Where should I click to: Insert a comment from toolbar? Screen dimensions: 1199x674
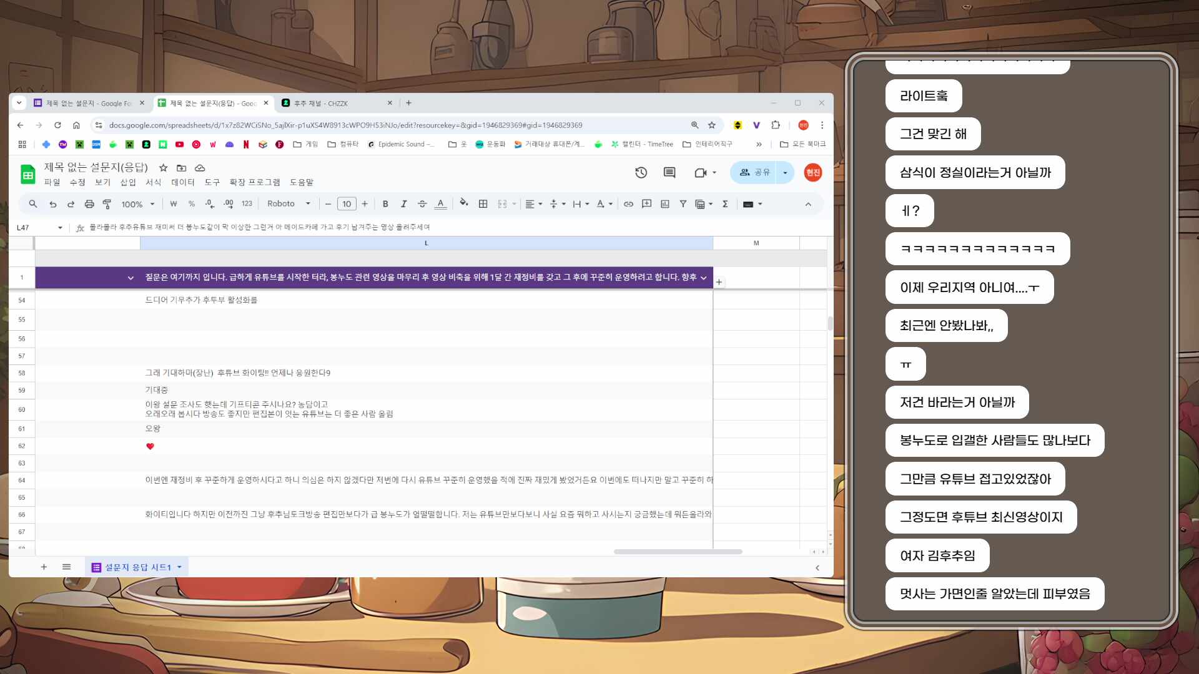coord(646,204)
